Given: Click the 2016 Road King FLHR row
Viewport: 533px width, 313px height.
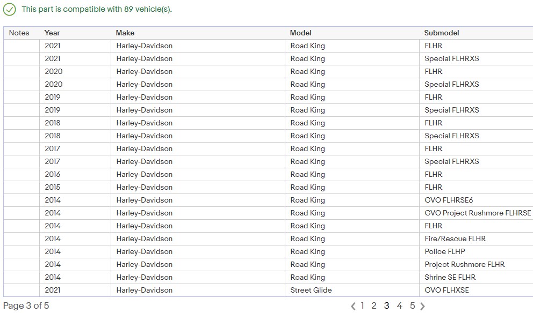Looking at the screenshot, I should click(x=269, y=174).
